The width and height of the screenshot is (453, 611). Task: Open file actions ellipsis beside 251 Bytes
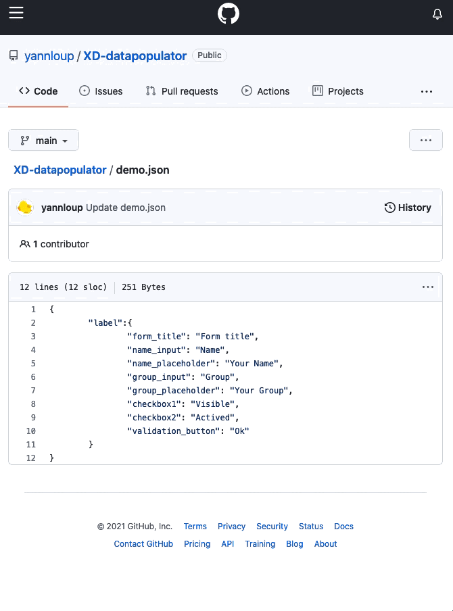[x=428, y=287]
